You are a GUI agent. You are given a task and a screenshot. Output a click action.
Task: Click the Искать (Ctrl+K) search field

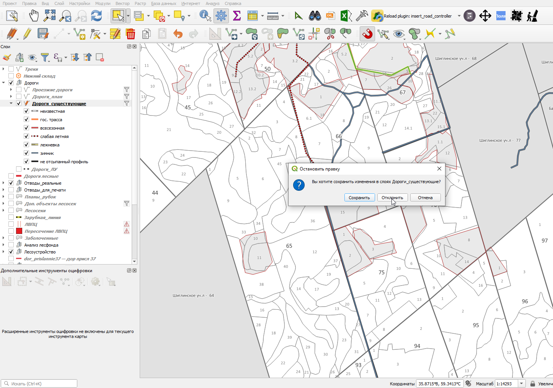pyautogui.click(x=39, y=383)
